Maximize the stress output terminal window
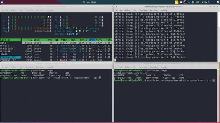The height and width of the screenshot is (123, 220). [x=214, y=6]
